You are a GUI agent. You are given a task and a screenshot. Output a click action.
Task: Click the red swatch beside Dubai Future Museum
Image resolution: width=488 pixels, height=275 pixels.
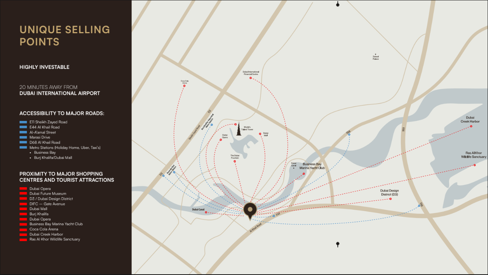23,194
